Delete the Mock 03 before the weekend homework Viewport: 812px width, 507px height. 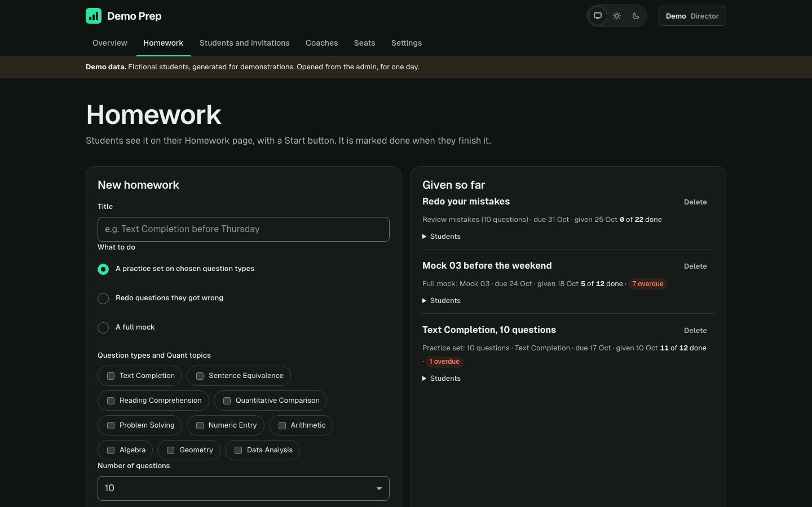point(695,266)
